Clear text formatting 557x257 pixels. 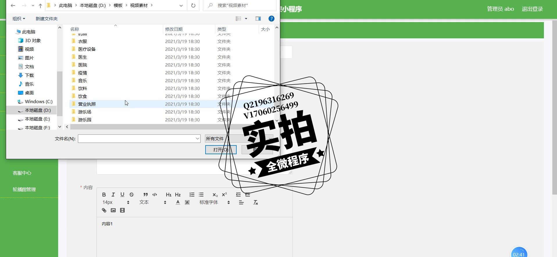tap(256, 202)
